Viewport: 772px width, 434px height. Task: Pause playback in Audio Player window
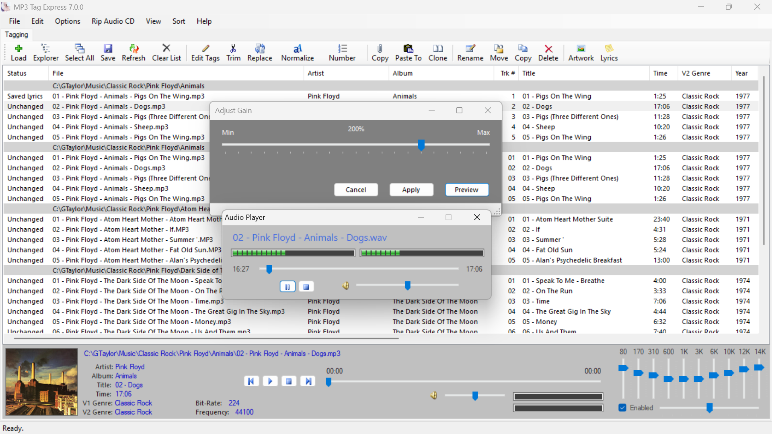(x=287, y=287)
